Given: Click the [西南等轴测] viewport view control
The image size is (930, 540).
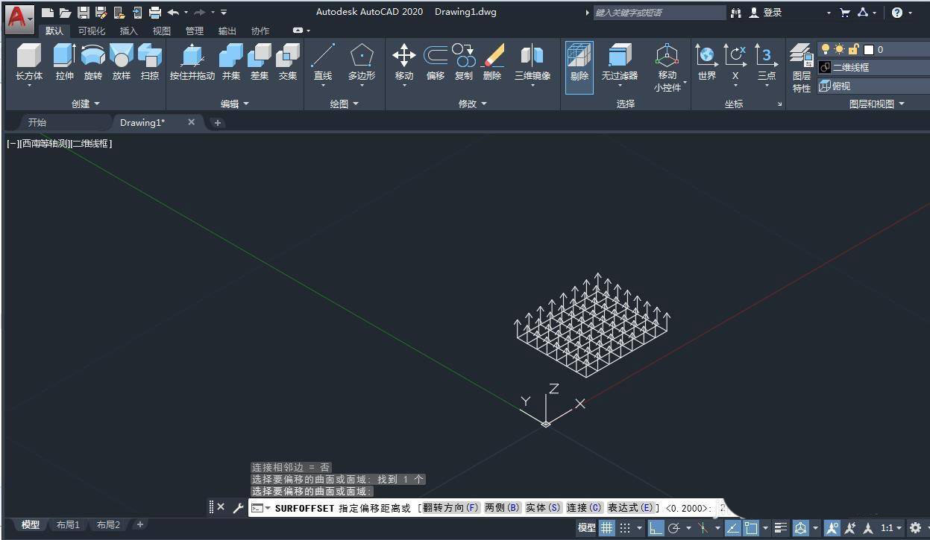Looking at the screenshot, I should click(x=44, y=143).
